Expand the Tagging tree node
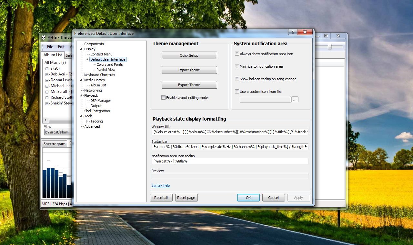Viewport: 413px width, 245px height. tap(87, 121)
